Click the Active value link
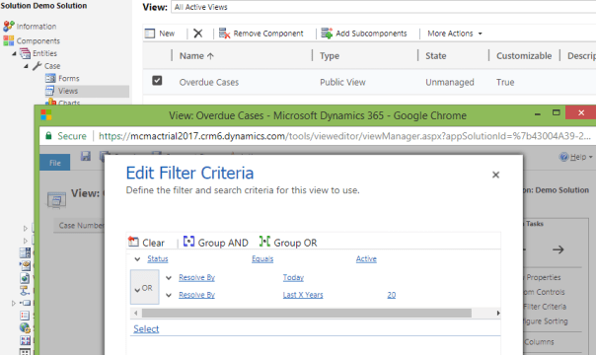This screenshot has height=355, width=596. coord(366,259)
